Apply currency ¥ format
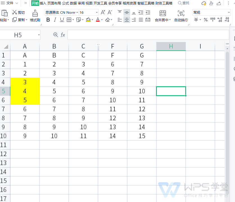 tap(196, 20)
